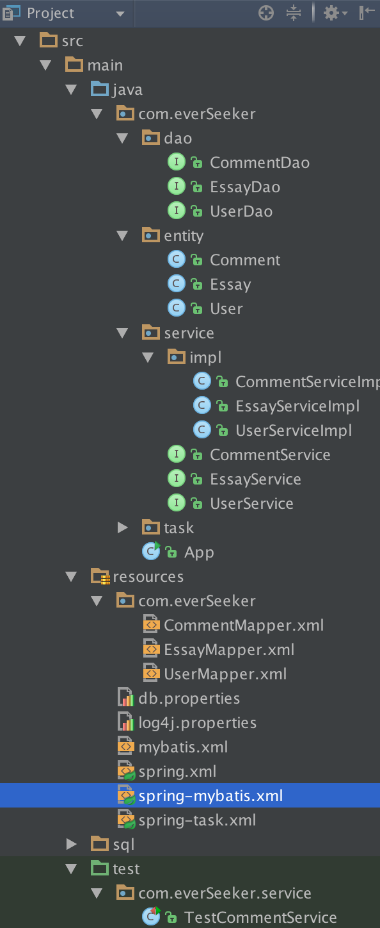
Task: Collapse the dao package
Action: (x=122, y=138)
